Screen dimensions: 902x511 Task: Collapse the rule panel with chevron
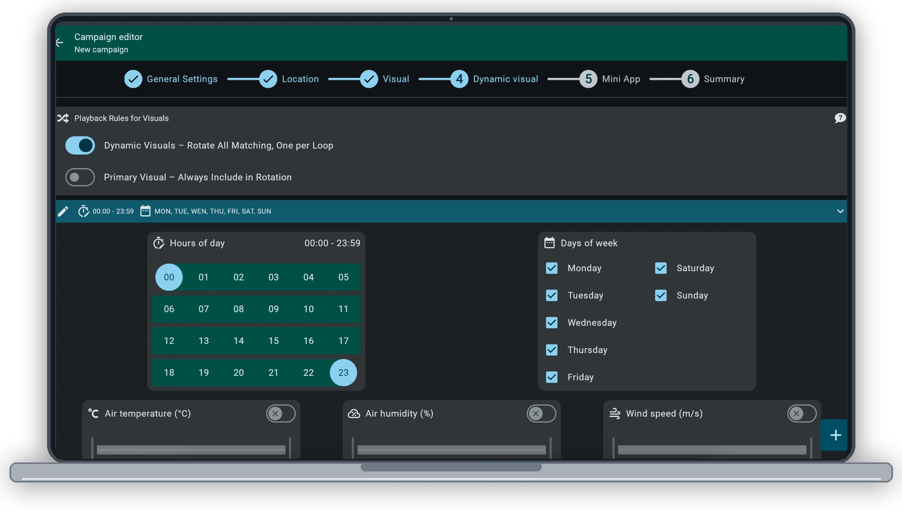pos(840,211)
